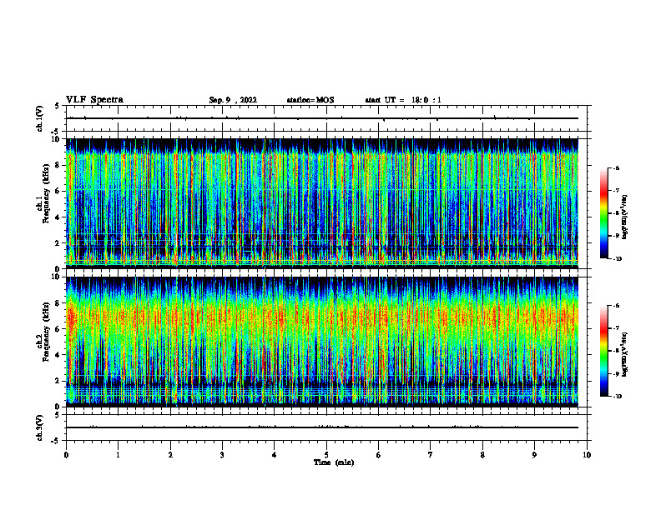Click tick label "6" on the Time axis

(379, 455)
